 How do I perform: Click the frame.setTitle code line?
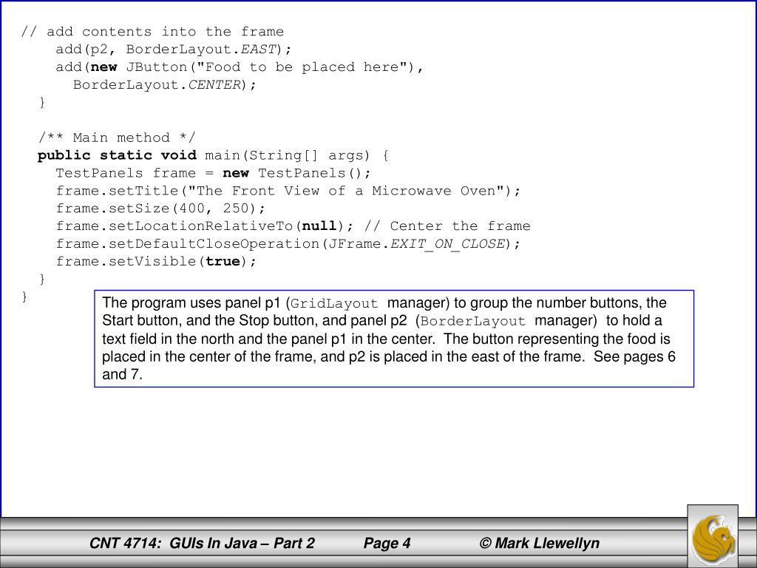(288, 191)
